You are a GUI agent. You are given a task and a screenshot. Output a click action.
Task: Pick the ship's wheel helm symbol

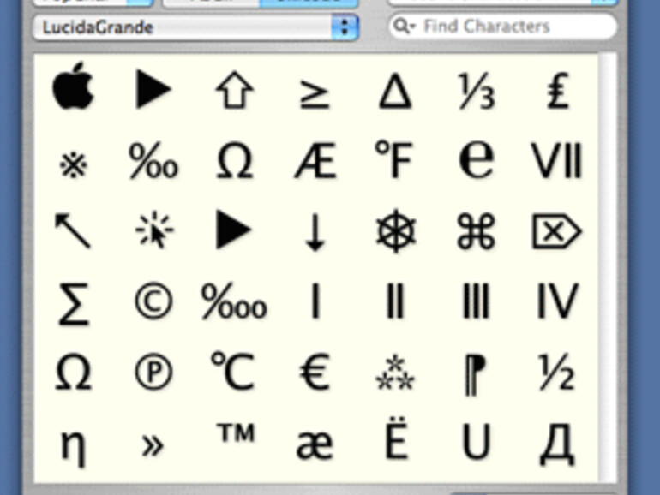tap(395, 232)
